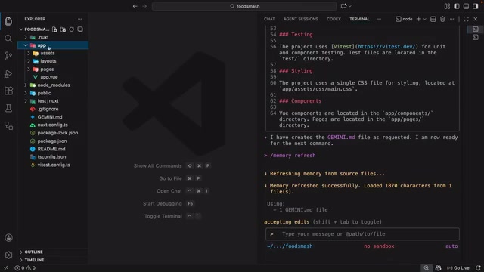Screen dimensions: 484x272
Task: Follow the vitest.dev link in terminal
Action: coord(386,47)
